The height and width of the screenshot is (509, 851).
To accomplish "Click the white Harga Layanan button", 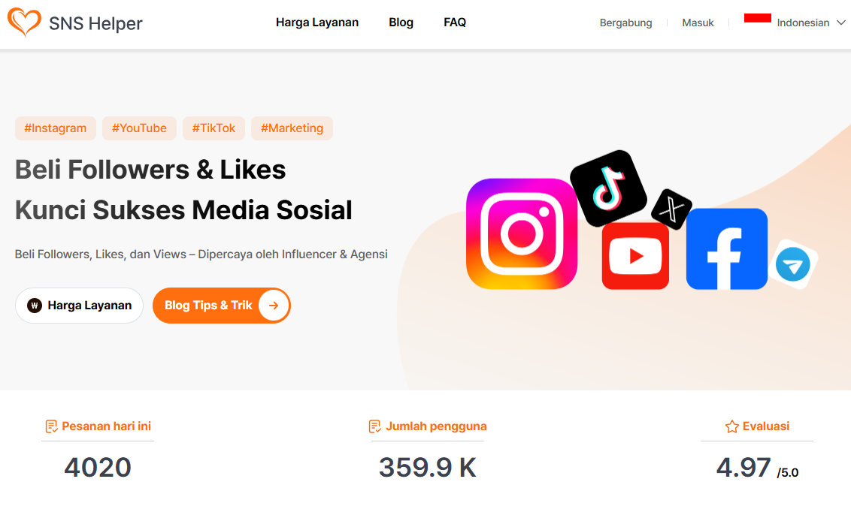I will (x=79, y=306).
